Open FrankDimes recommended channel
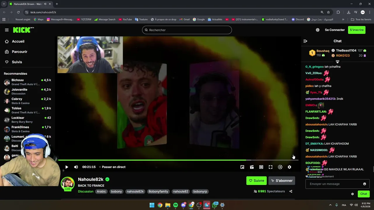 27,129
